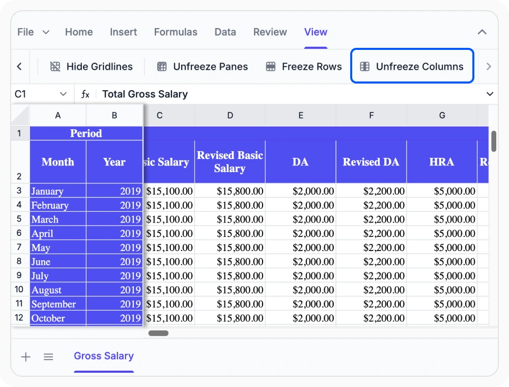Select column C header

click(169, 116)
